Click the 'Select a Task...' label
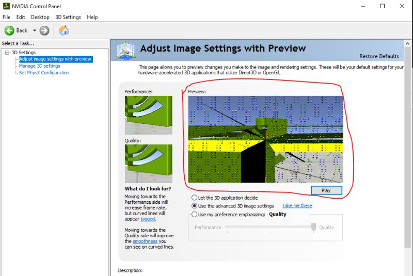 pos(18,43)
